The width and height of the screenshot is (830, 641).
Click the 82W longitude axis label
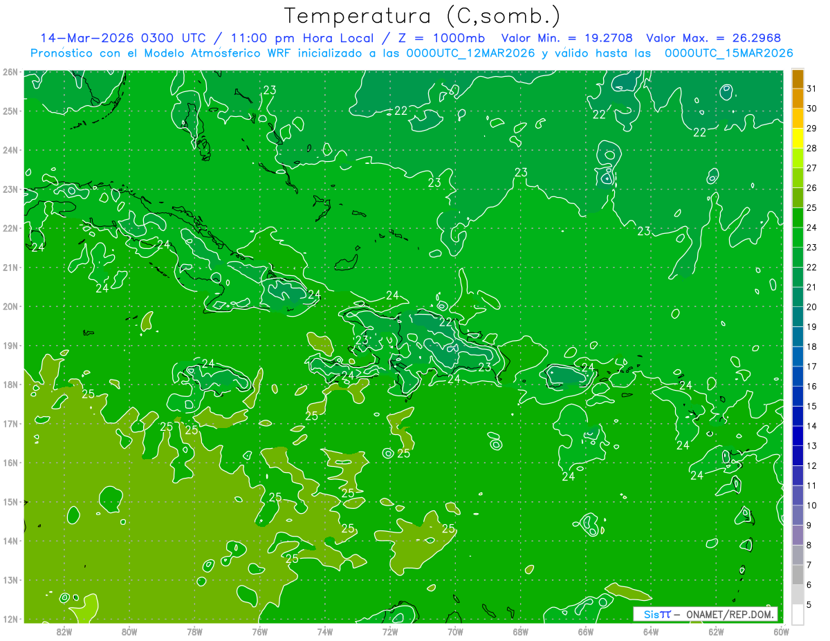pos(64,631)
